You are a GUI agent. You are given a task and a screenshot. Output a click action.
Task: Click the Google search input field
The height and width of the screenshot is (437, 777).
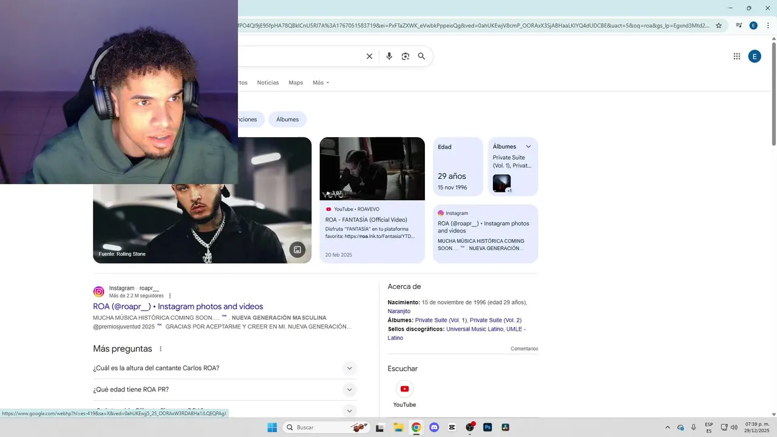(300, 56)
